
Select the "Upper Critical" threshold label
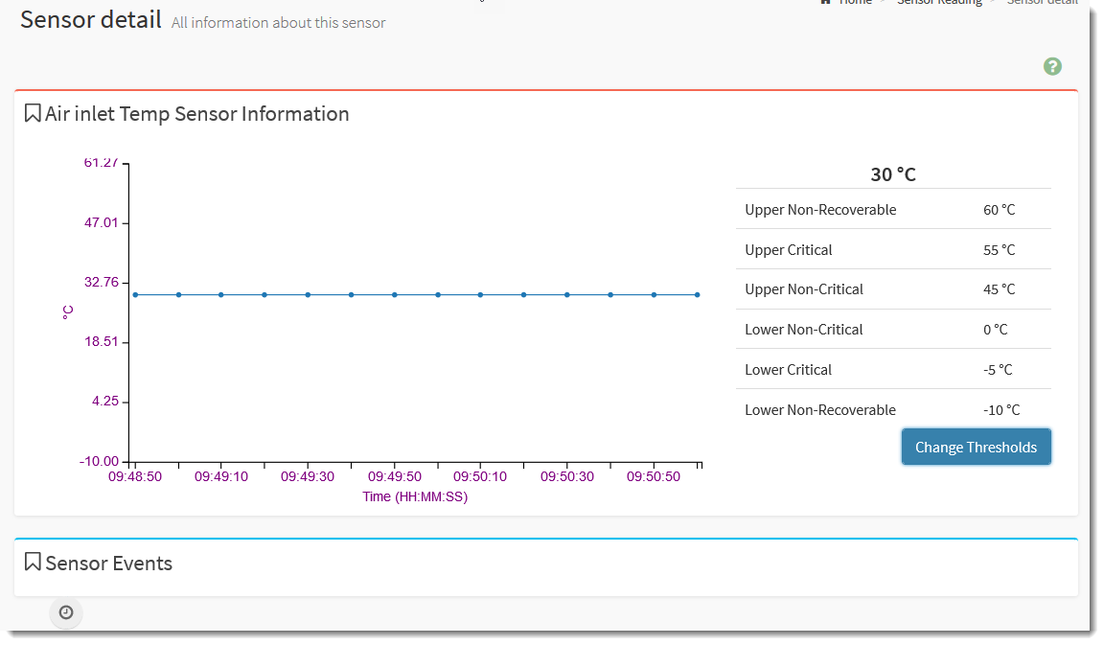[x=789, y=250]
